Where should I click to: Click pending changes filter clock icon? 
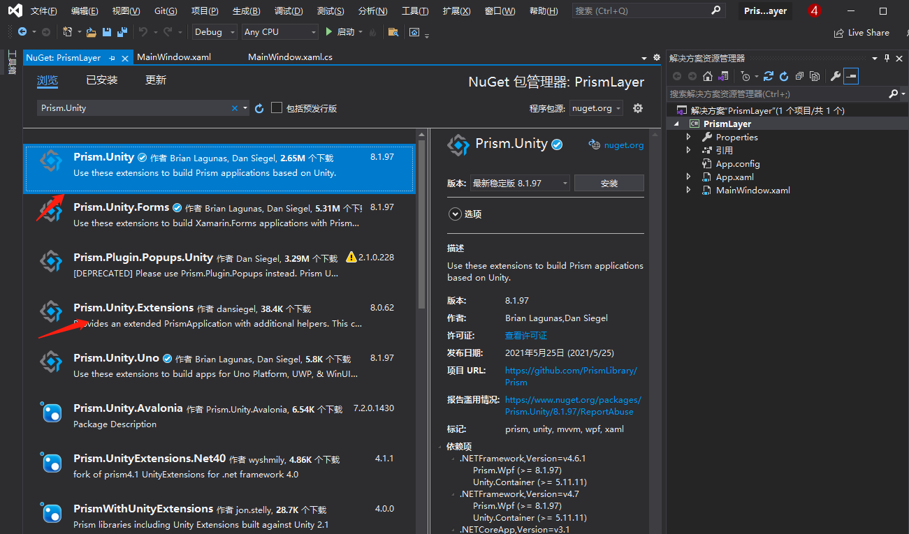(x=746, y=76)
